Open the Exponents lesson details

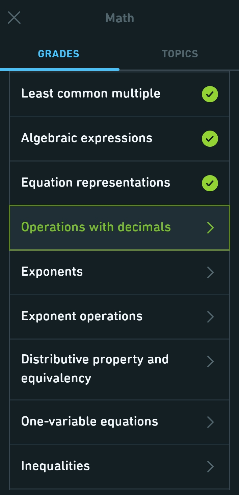click(x=120, y=272)
